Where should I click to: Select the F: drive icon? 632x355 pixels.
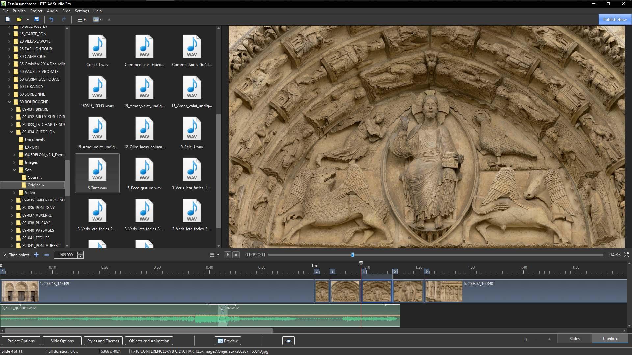[82, 20]
